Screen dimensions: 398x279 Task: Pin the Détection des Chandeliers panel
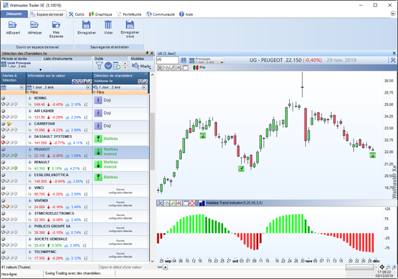[147, 53]
